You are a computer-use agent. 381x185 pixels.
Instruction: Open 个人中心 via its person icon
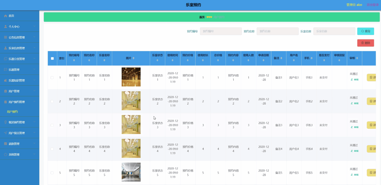(5, 26)
